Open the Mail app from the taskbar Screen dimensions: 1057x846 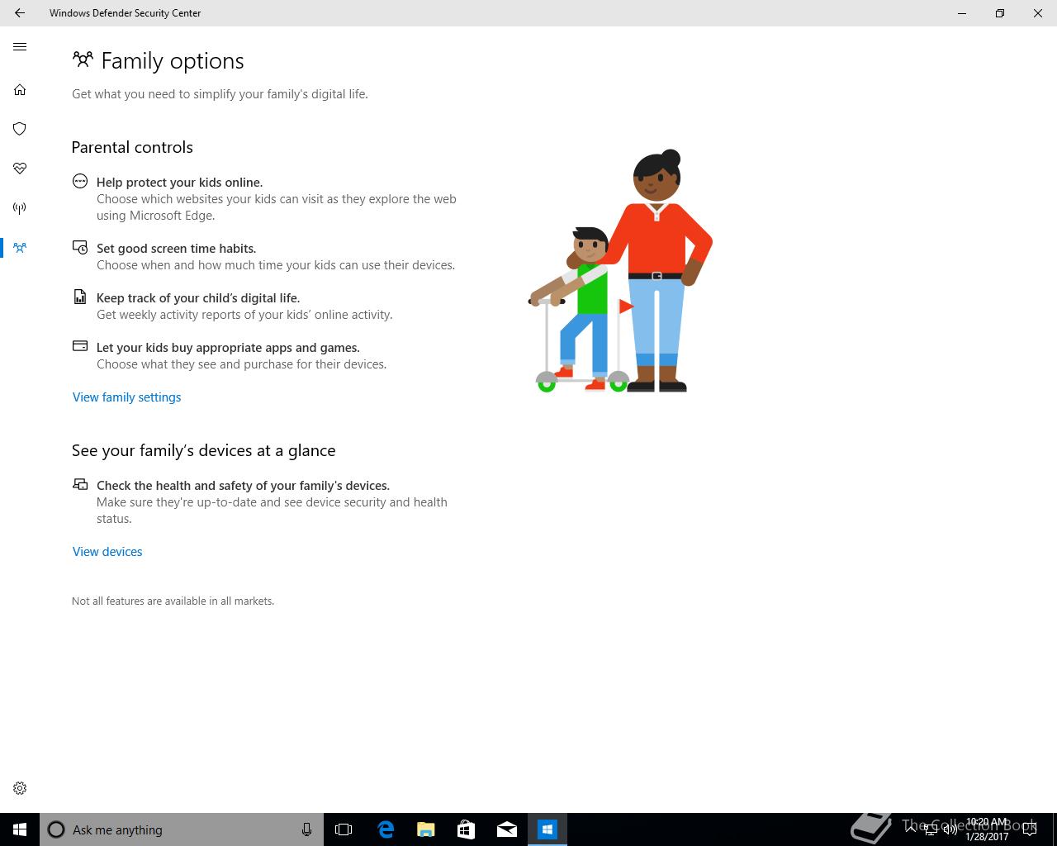506,829
